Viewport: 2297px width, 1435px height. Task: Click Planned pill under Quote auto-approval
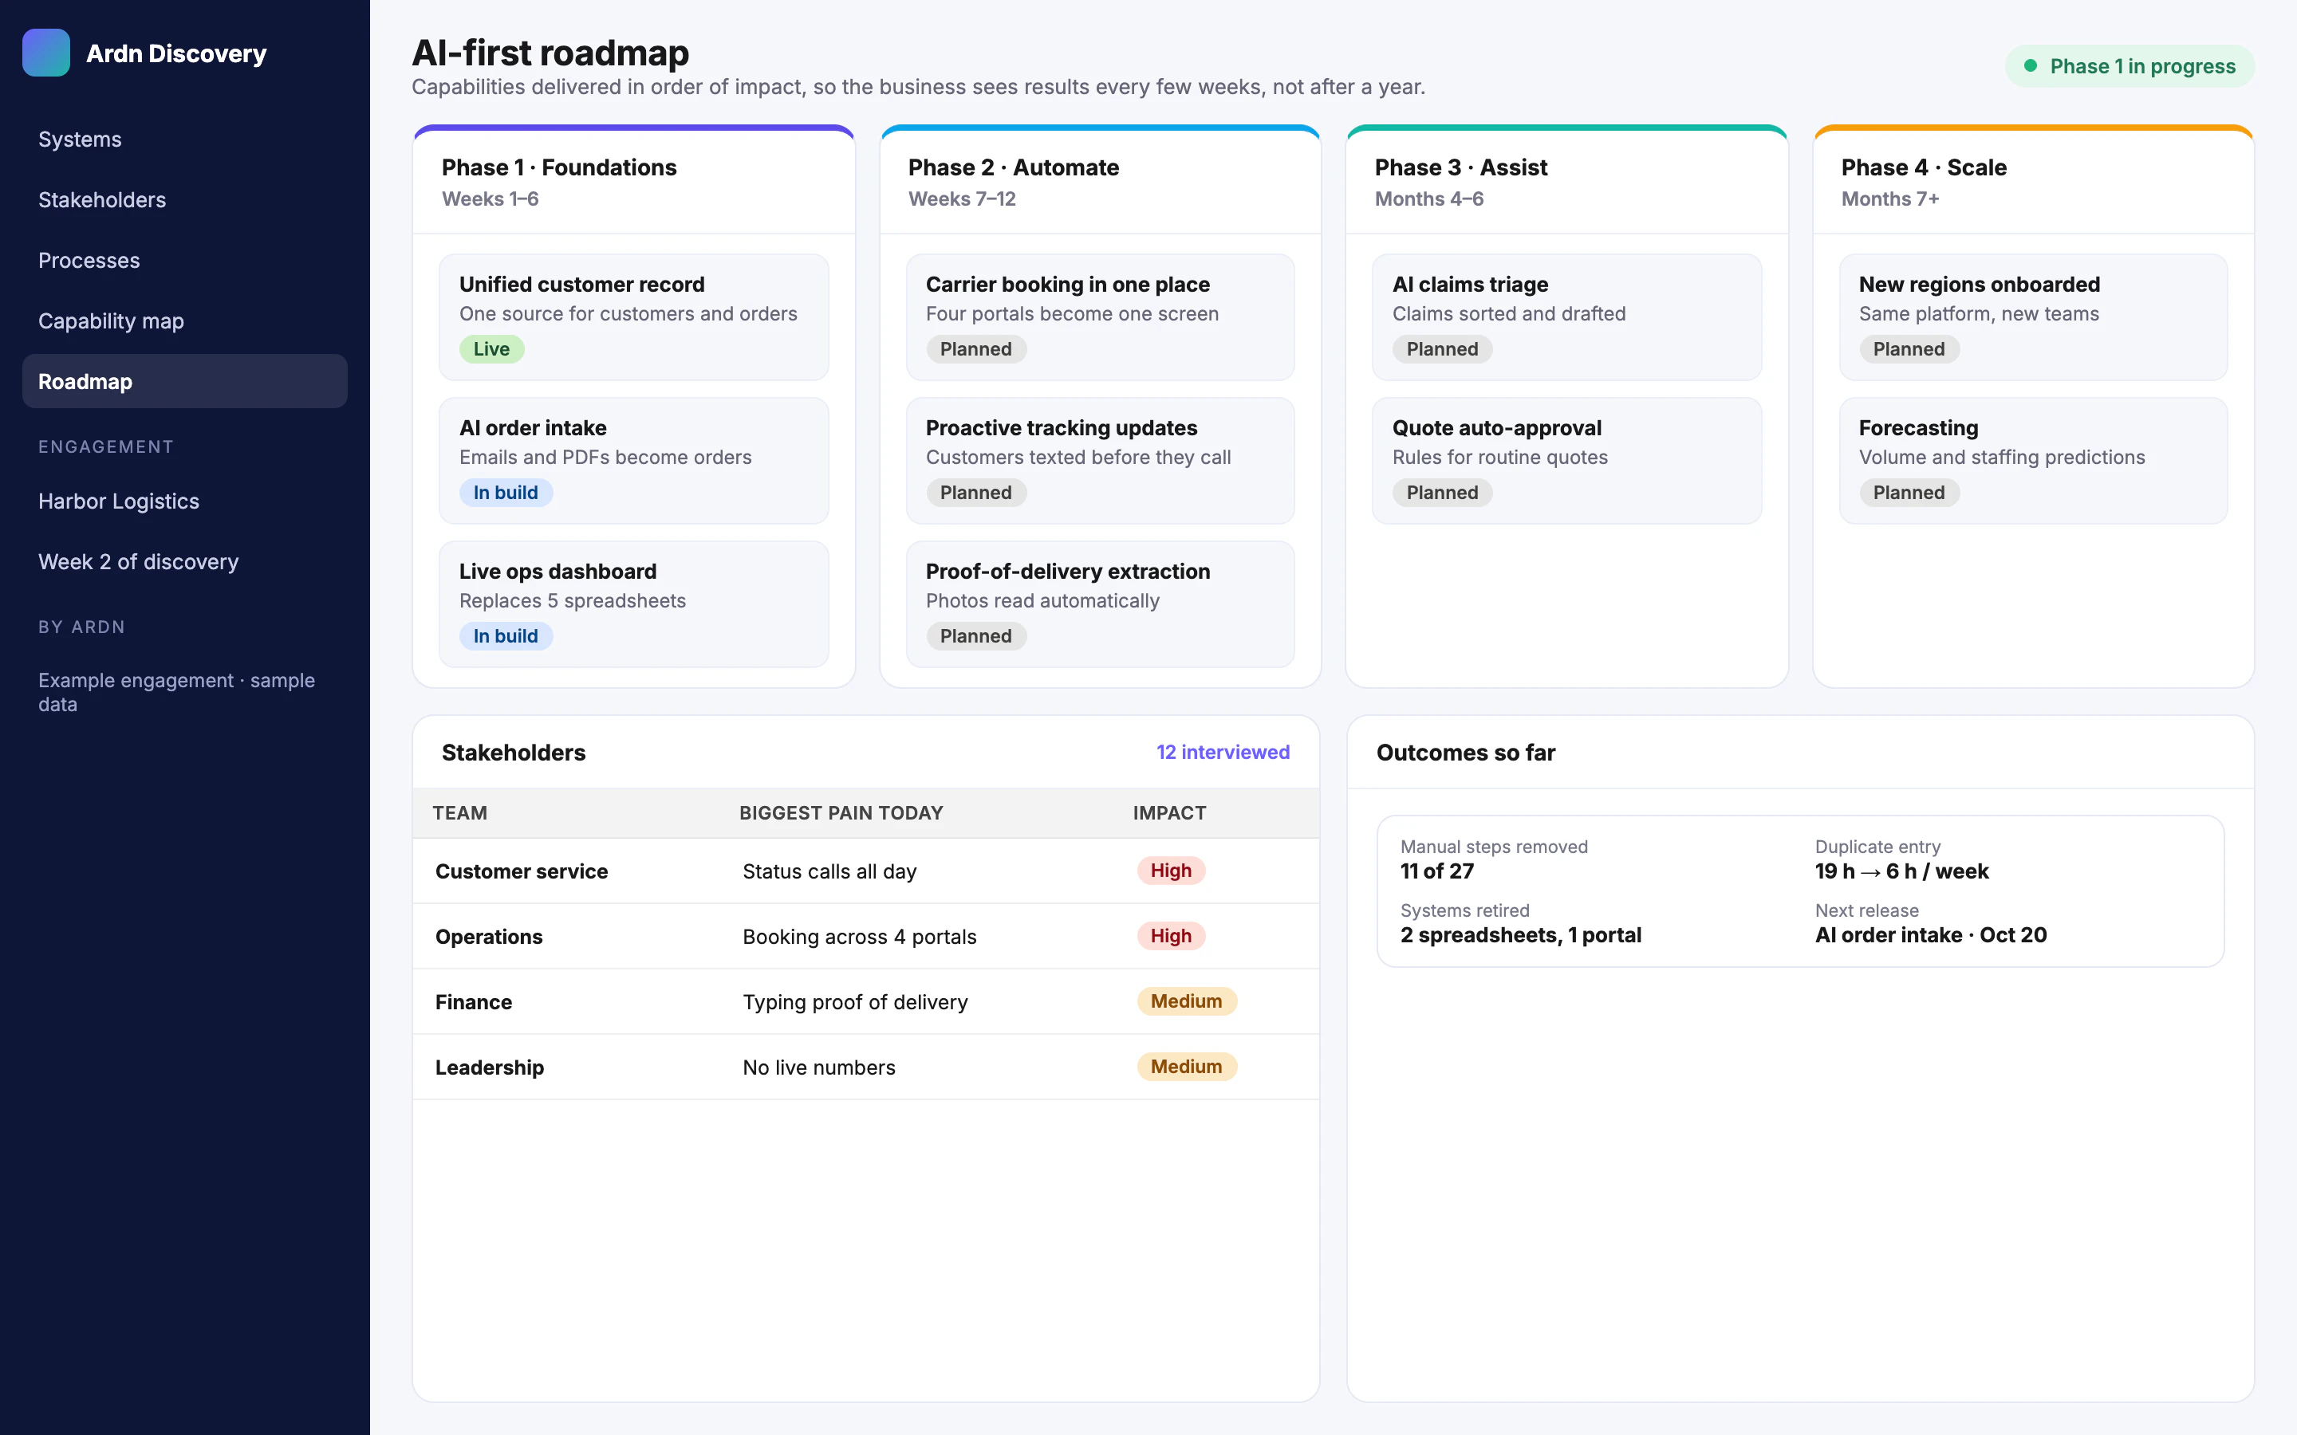1442,493
